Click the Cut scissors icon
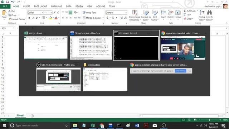Screen dimensions: 229x129 point(10,11)
